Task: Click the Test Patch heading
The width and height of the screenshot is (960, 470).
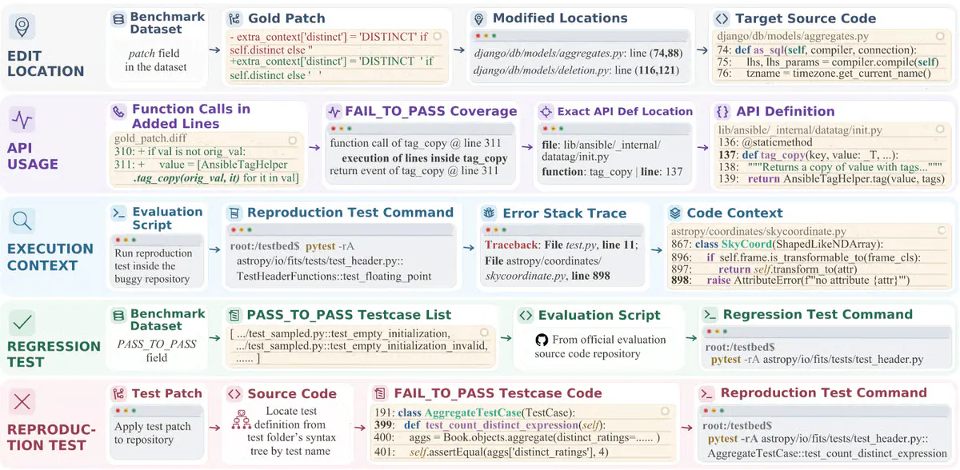Action: pyautogui.click(x=167, y=394)
